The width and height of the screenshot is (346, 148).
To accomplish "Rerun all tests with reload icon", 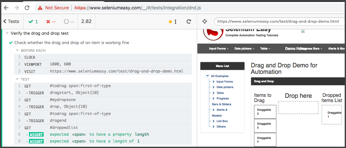I will pyautogui.click(x=189, y=21).
